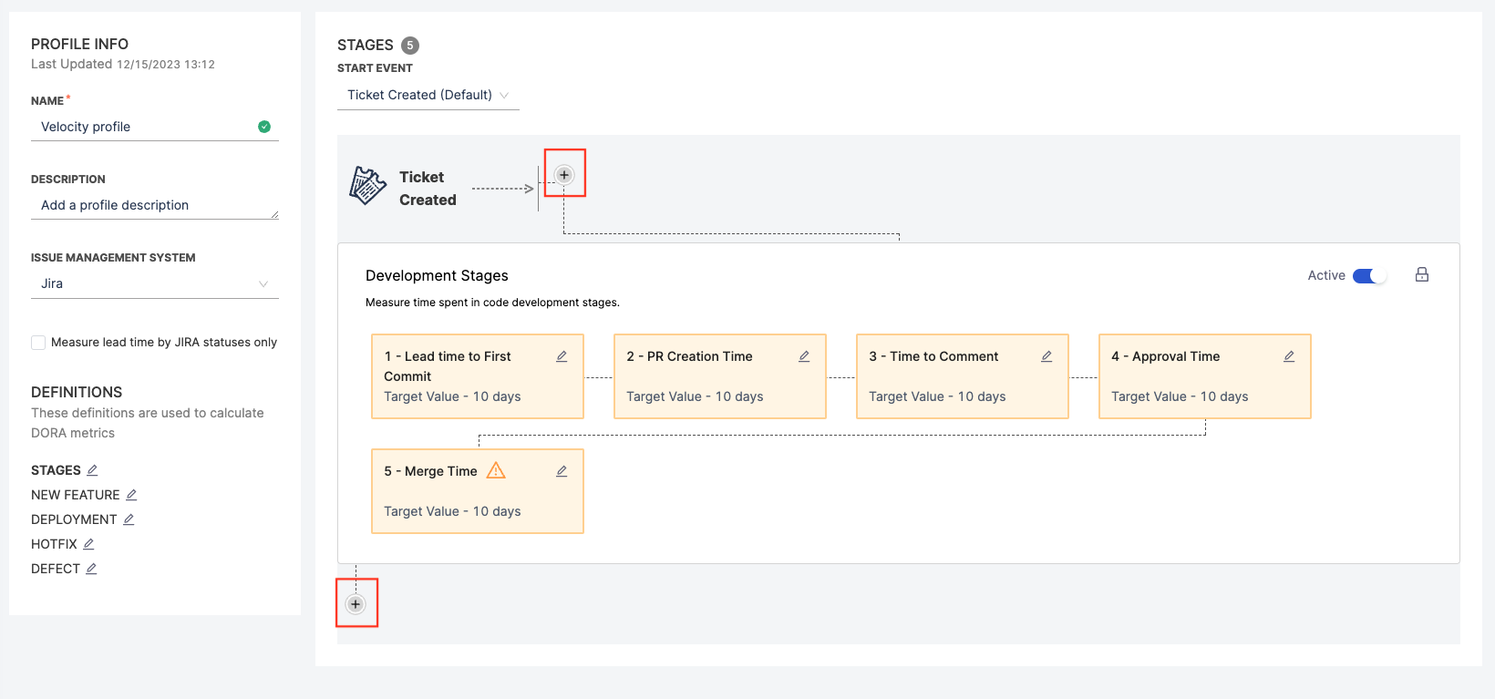Check Measure lead time by JIRA statuses only
This screenshot has height=699, width=1495.
click(x=38, y=343)
